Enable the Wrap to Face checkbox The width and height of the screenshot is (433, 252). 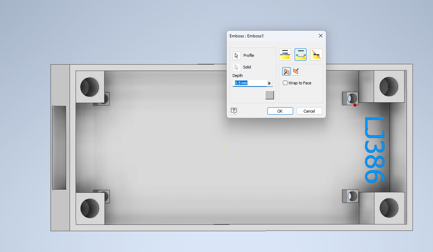tap(285, 83)
